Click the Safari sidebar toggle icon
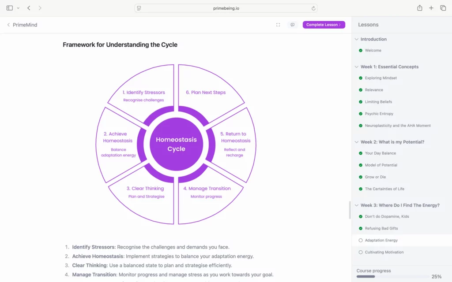The width and height of the screenshot is (452, 282). tap(10, 8)
